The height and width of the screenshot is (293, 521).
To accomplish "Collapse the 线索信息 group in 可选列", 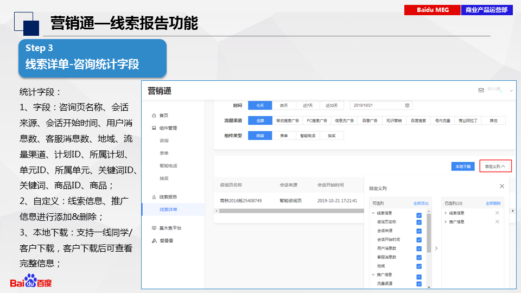I will tap(373, 213).
